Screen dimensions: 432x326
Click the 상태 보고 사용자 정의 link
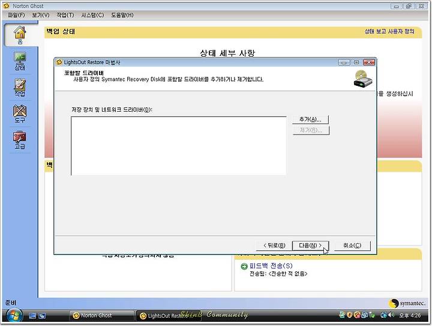pyautogui.click(x=389, y=31)
